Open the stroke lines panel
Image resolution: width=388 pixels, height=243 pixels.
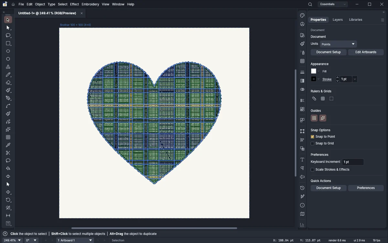point(302,72)
